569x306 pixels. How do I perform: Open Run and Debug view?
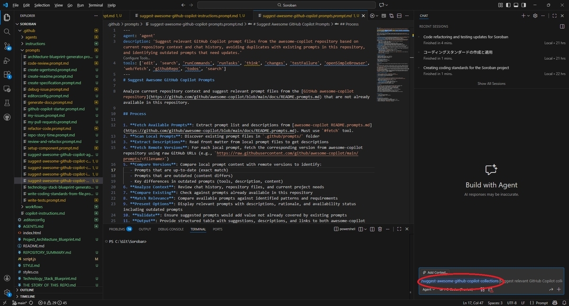7,60
